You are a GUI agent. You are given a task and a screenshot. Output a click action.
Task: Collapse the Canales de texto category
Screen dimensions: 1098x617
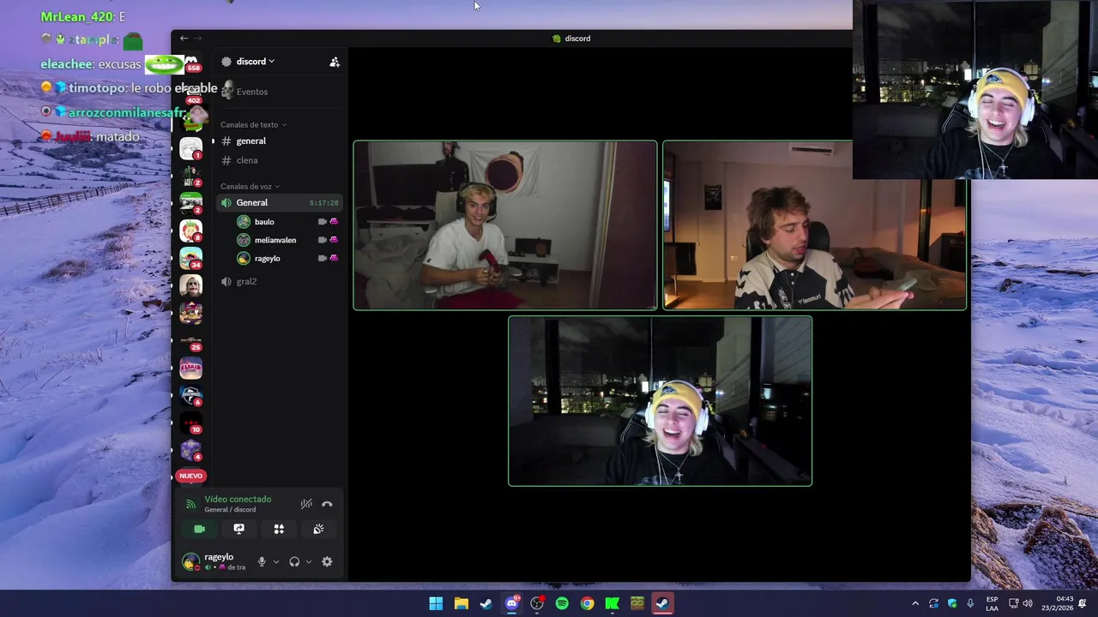point(253,125)
